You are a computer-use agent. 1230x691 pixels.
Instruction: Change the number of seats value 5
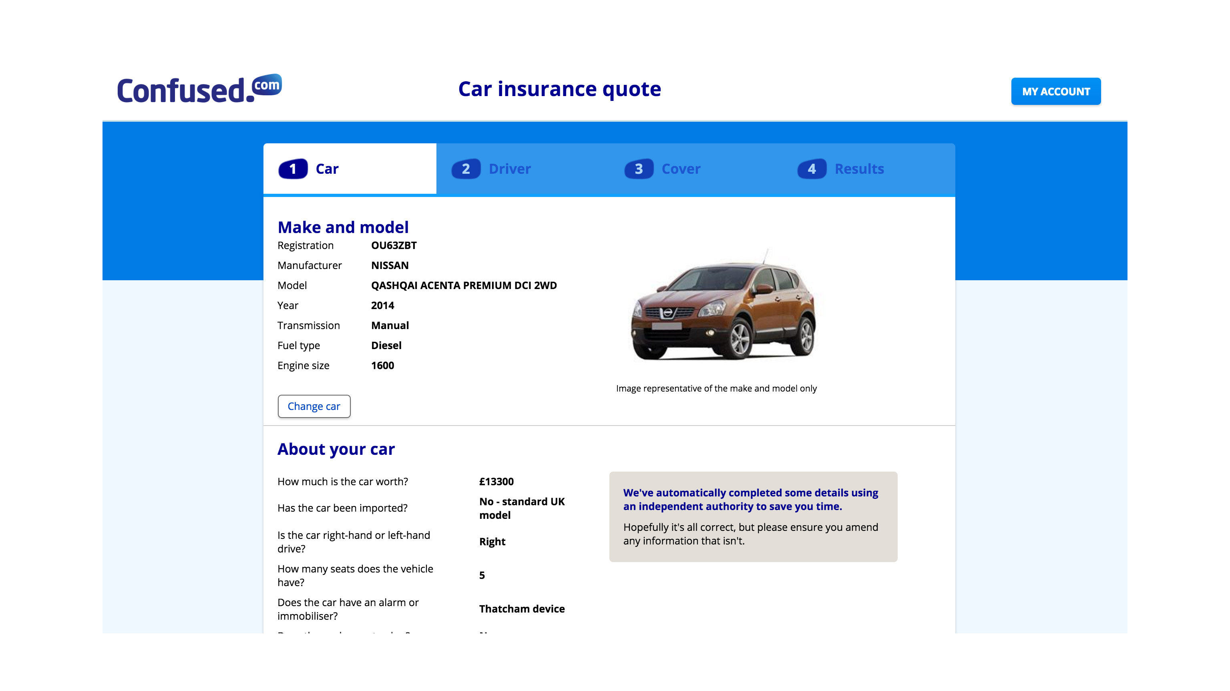[x=482, y=575]
